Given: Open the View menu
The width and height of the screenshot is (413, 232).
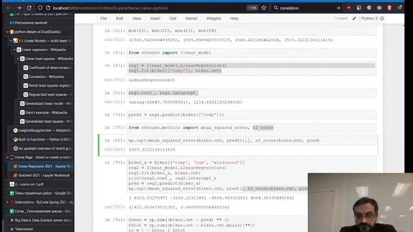Looking at the screenshot, I should [x=137, y=19].
